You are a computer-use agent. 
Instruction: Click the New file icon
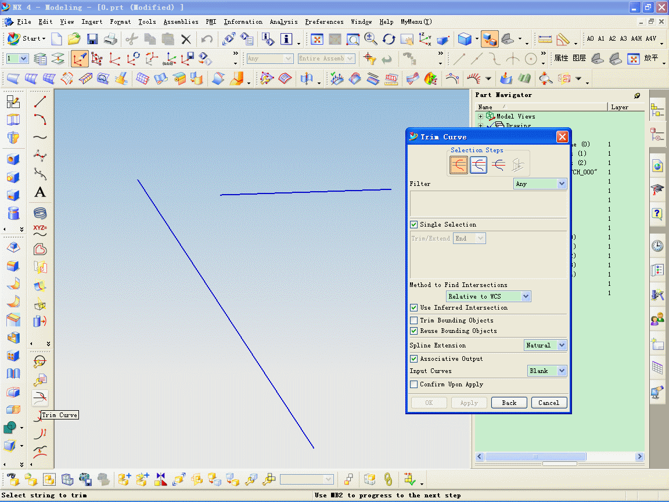(56, 40)
